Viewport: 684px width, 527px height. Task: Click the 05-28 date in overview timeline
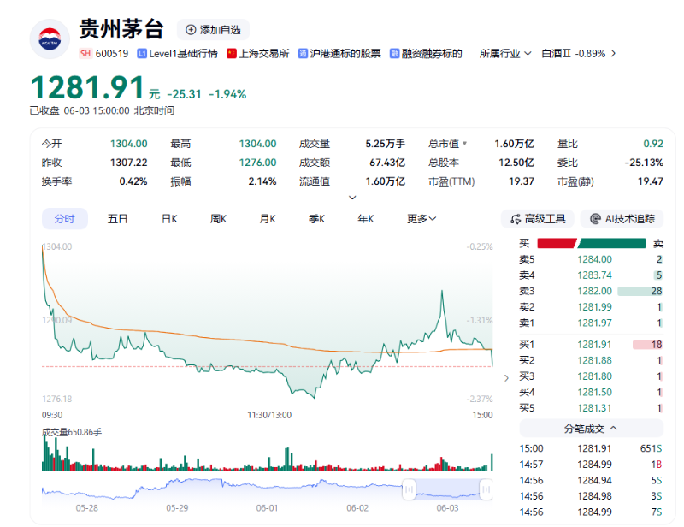point(87,508)
